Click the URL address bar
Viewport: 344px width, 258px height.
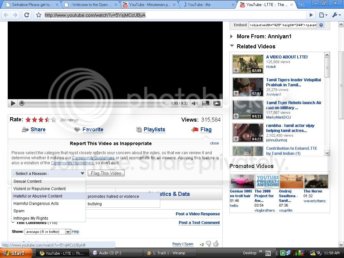point(174,15)
